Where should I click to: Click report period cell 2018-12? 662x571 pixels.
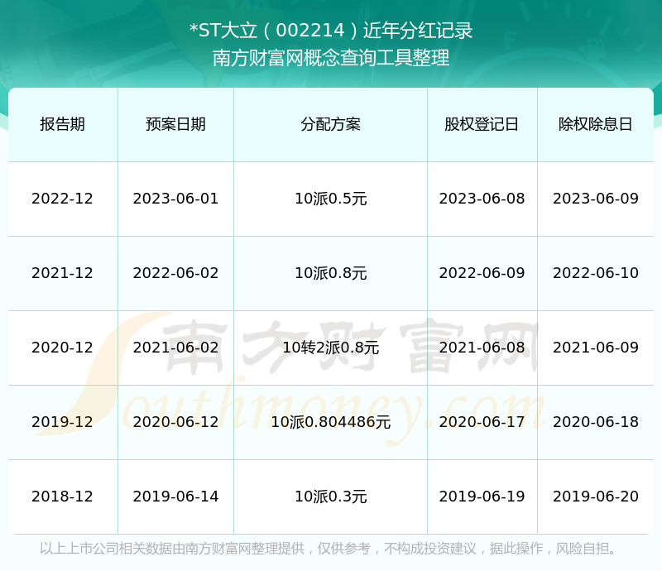point(63,497)
